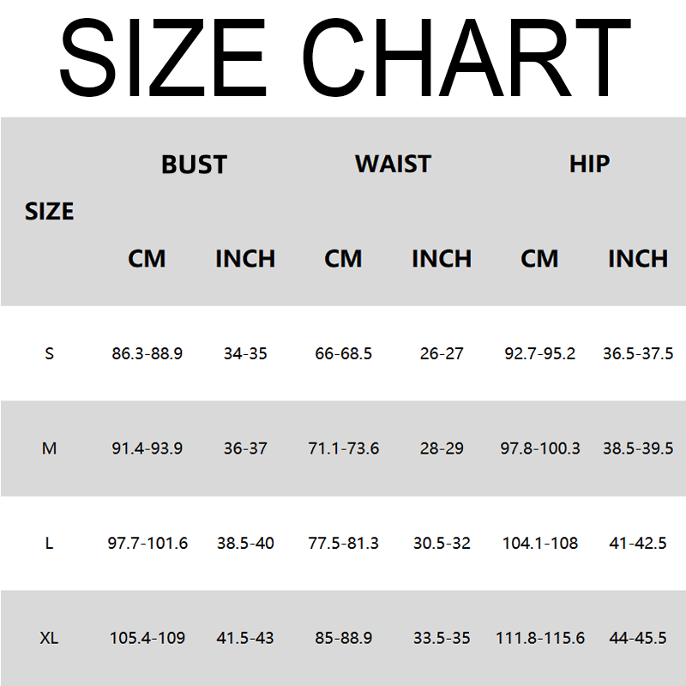Select the M size row label

tap(49, 448)
